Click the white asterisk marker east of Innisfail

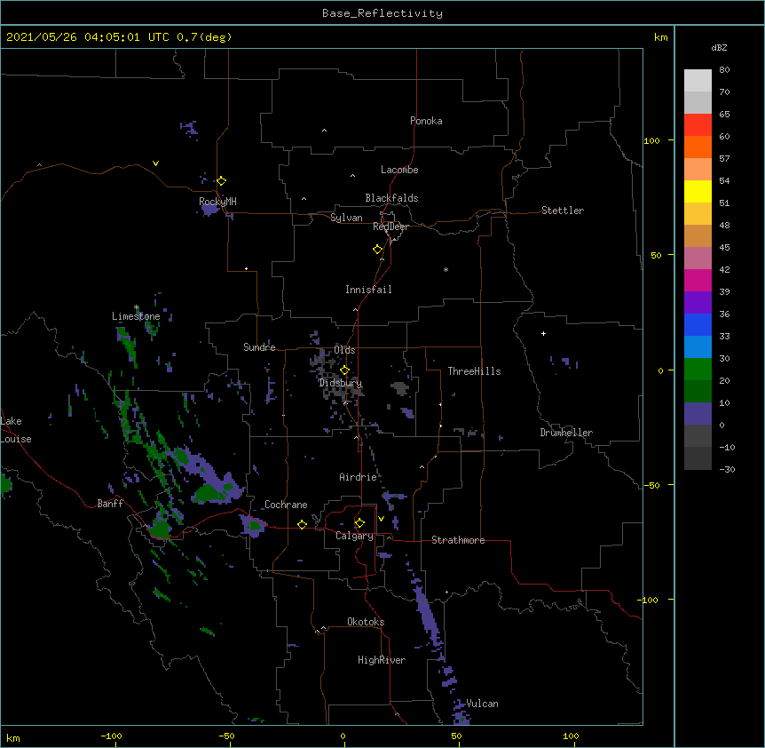[x=446, y=269]
